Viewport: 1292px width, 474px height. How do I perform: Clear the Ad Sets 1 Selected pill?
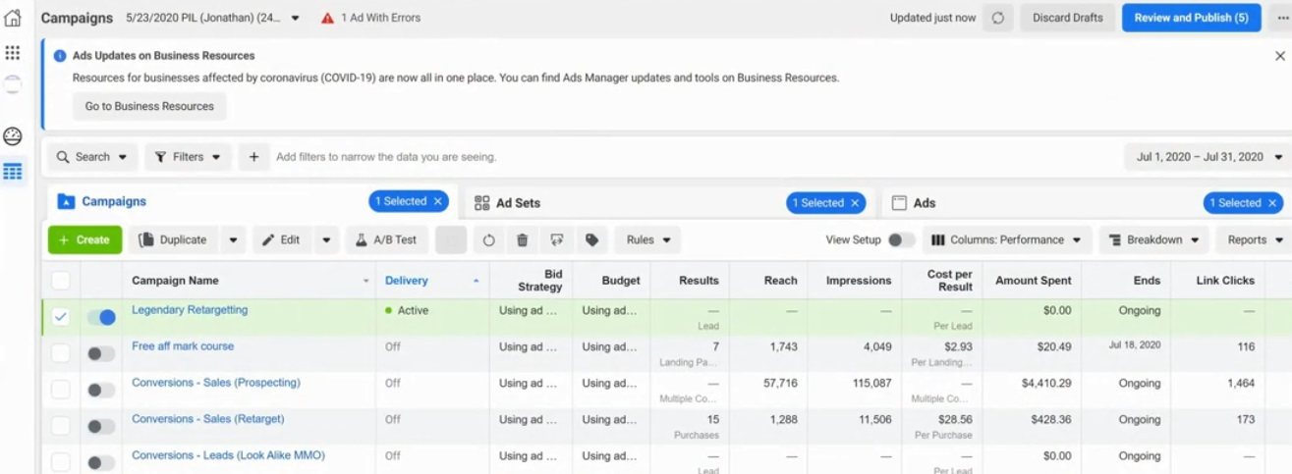[855, 203]
